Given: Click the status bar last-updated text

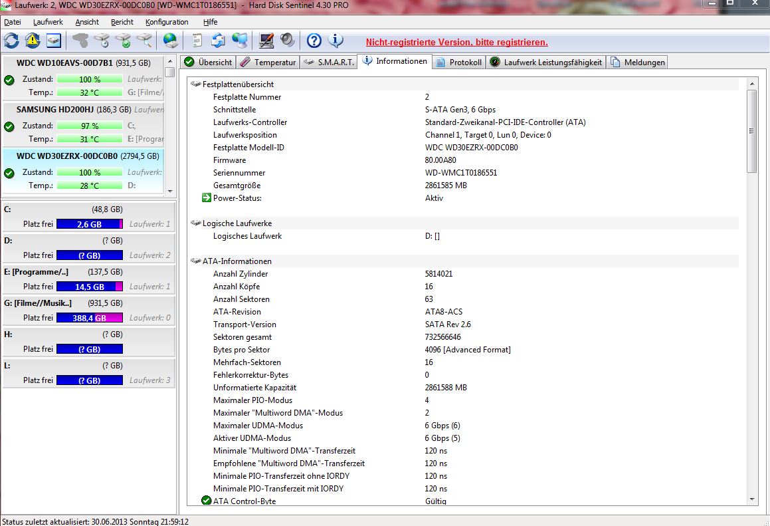Looking at the screenshot, I should pyautogui.click(x=95, y=521).
